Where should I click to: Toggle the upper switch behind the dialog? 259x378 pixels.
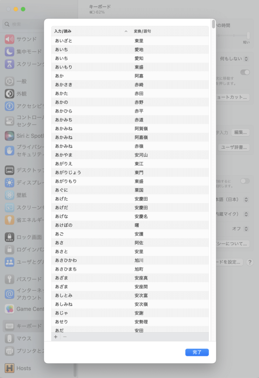coord(245,72)
